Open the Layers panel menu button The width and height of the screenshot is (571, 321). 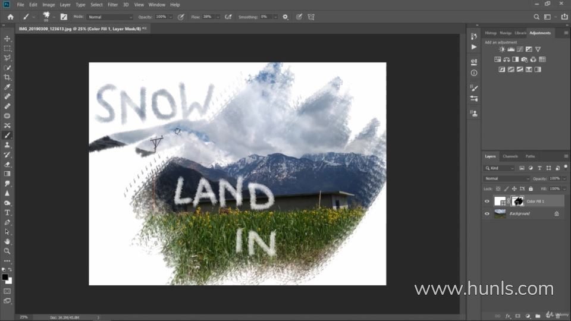pos(566,156)
